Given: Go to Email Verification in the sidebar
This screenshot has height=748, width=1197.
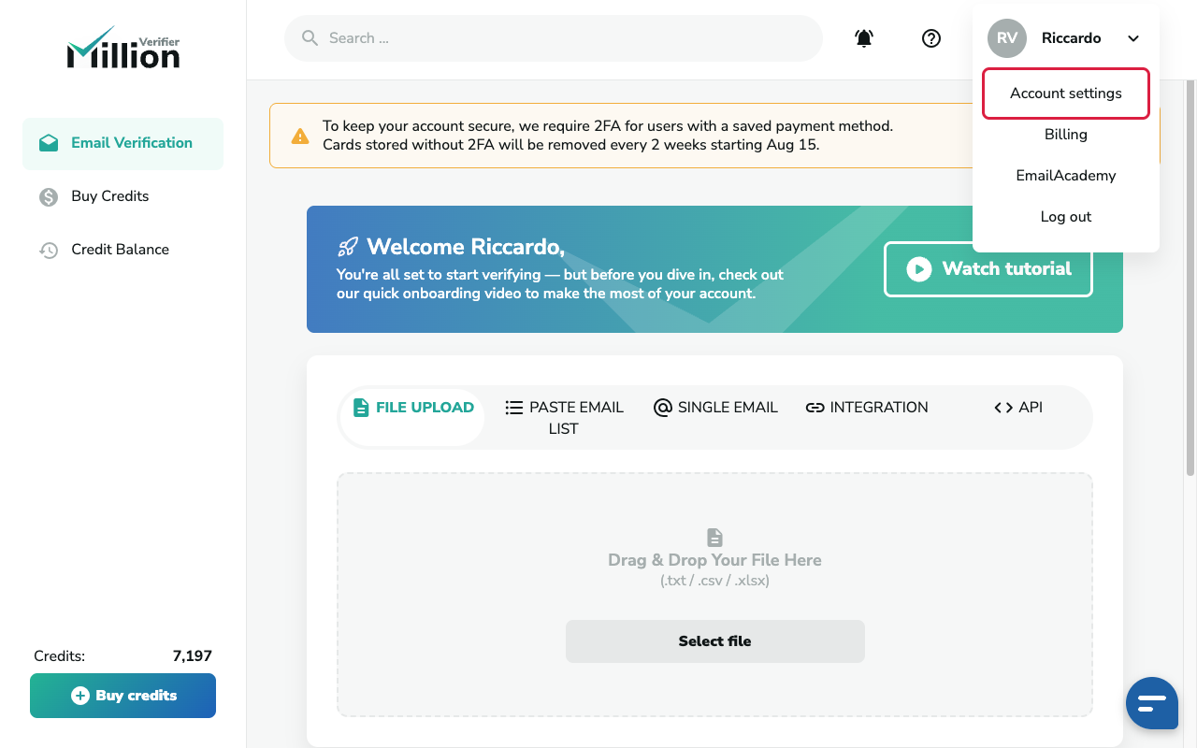Looking at the screenshot, I should [x=123, y=143].
